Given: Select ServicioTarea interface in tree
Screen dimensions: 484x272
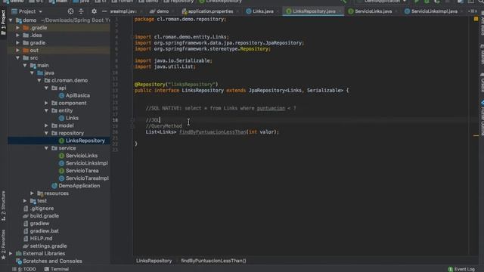Looking at the screenshot, I should coord(79,171).
